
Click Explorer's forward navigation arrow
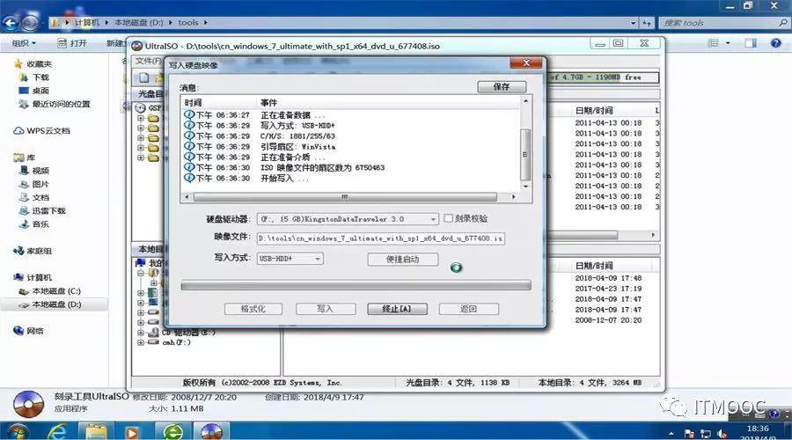[x=30, y=23]
